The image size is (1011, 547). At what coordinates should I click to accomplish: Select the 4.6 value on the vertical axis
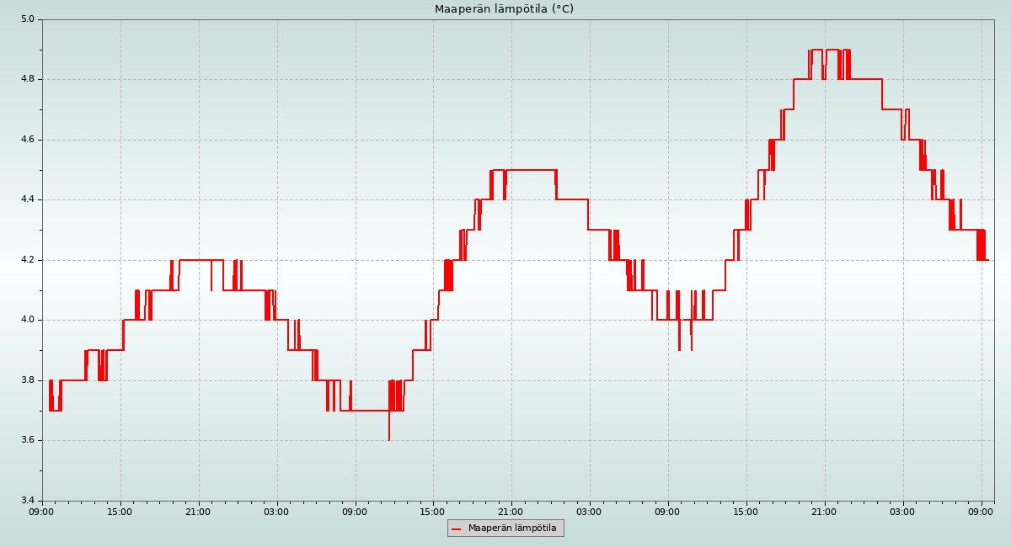tap(27, 140)
